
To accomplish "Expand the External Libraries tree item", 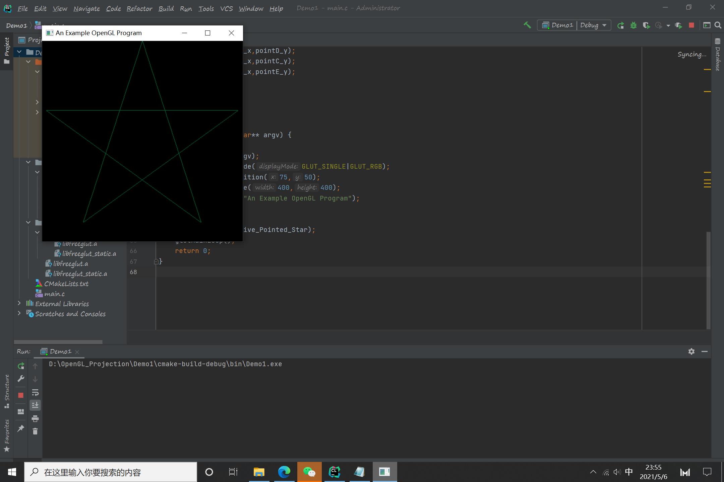I will (x=19, y=303).
